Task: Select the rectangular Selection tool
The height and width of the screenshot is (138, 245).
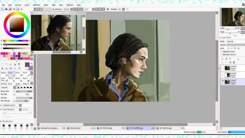Action: click(2, 64)
